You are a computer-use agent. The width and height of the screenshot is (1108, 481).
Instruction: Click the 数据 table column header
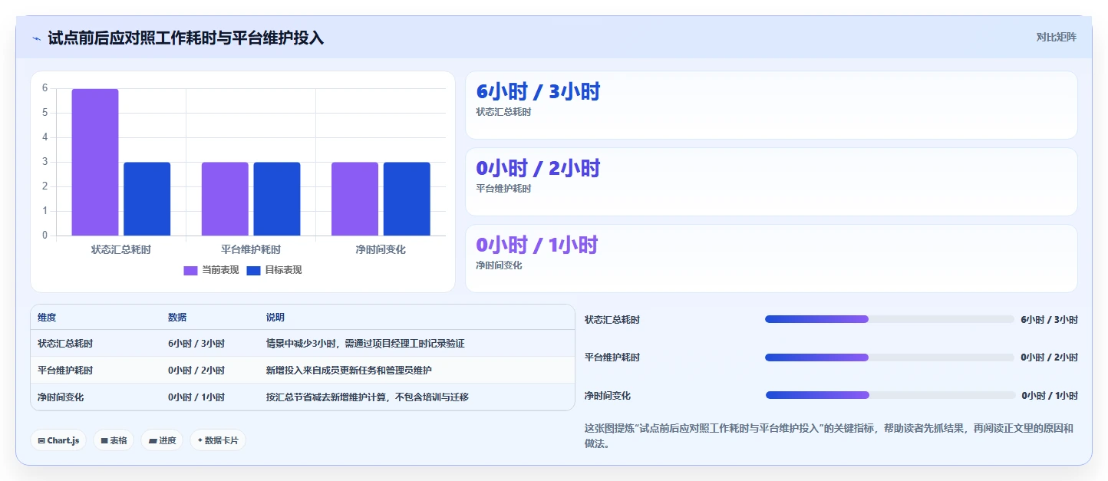pyautogui.click(x=177, y=318)
